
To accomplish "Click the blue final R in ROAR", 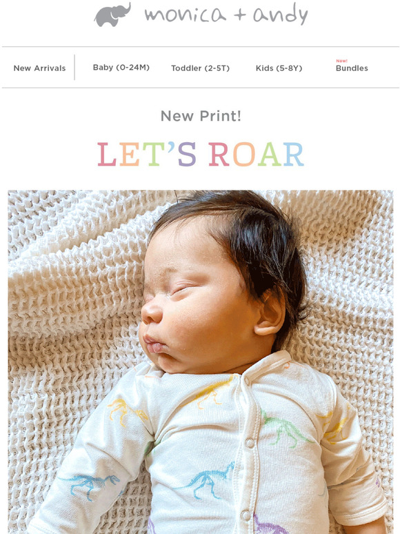I will [293, 155].
